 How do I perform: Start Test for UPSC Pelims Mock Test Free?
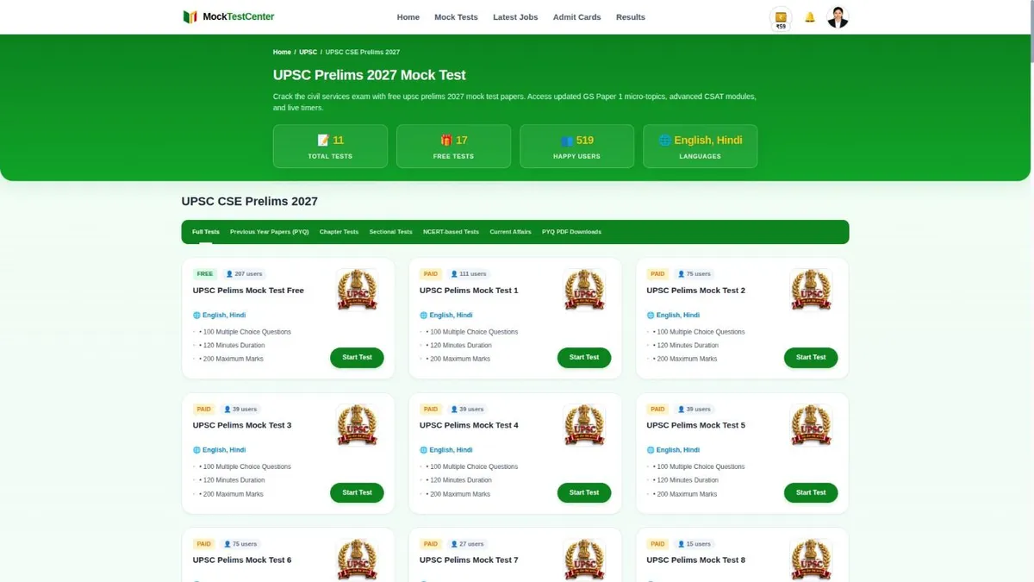[x=357, y=358]
